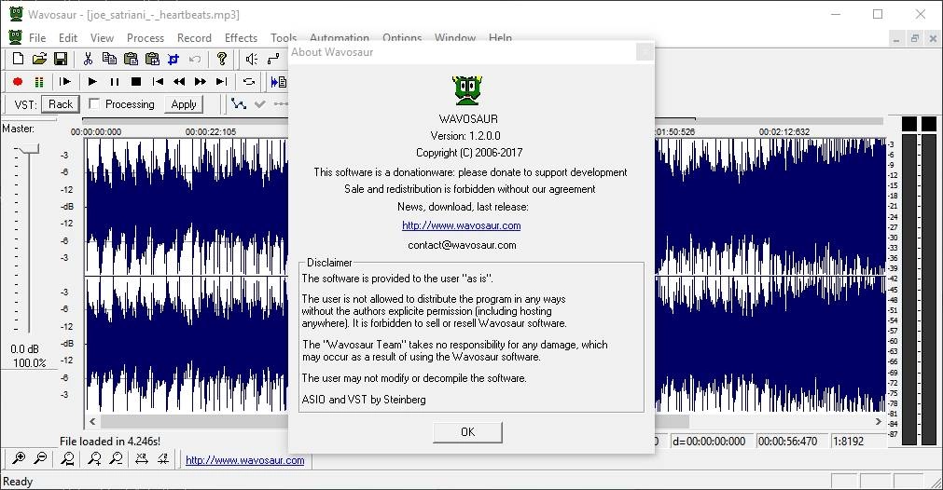Click the 00:02:12:632 timeline marker
Screen dimensions: 943x490
pos(784,131)
